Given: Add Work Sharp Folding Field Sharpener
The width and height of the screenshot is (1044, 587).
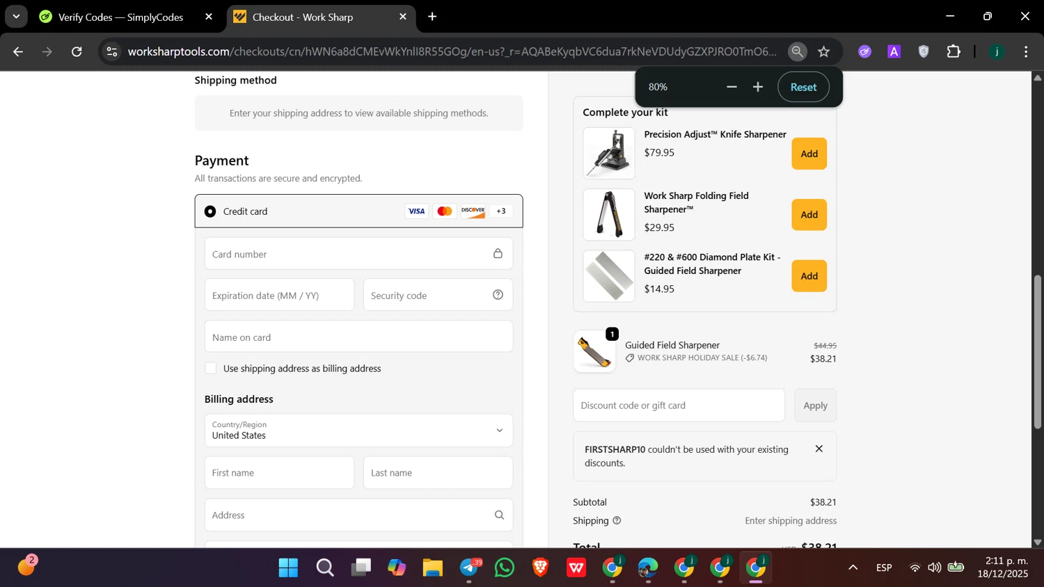Looking at the screenshot, I should coord(809,215).
